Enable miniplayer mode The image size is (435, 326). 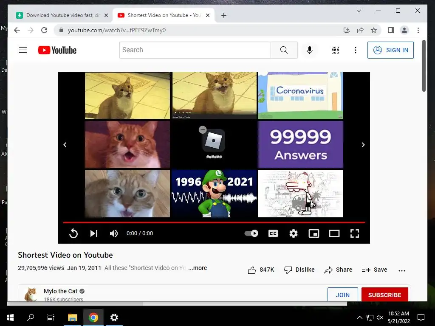(x=314, y=233)
